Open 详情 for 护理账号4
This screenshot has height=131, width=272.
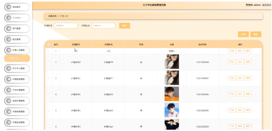pos(232,126)
